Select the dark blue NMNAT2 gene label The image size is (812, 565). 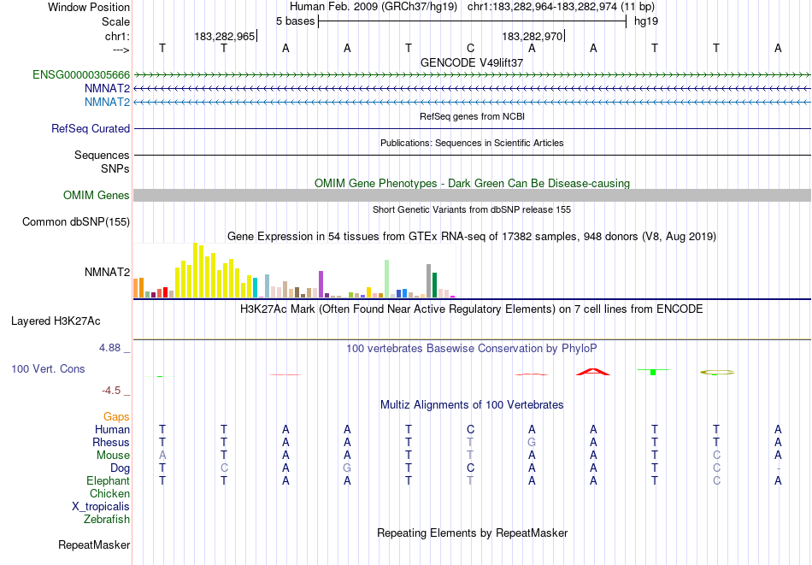coord(107,89)
